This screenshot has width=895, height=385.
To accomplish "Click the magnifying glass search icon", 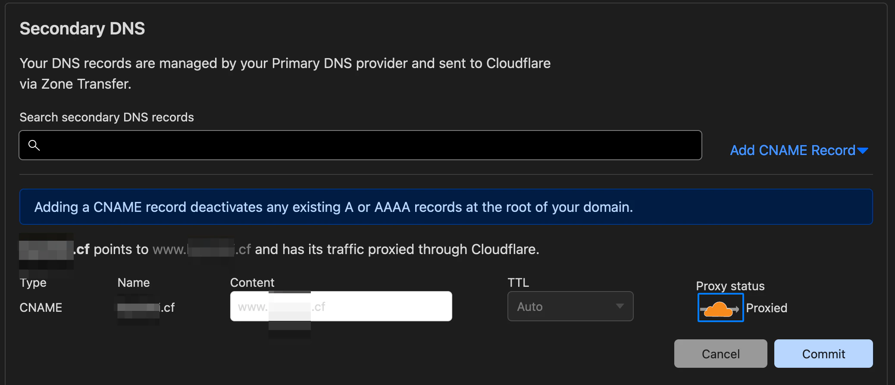I will click(34, 145).
